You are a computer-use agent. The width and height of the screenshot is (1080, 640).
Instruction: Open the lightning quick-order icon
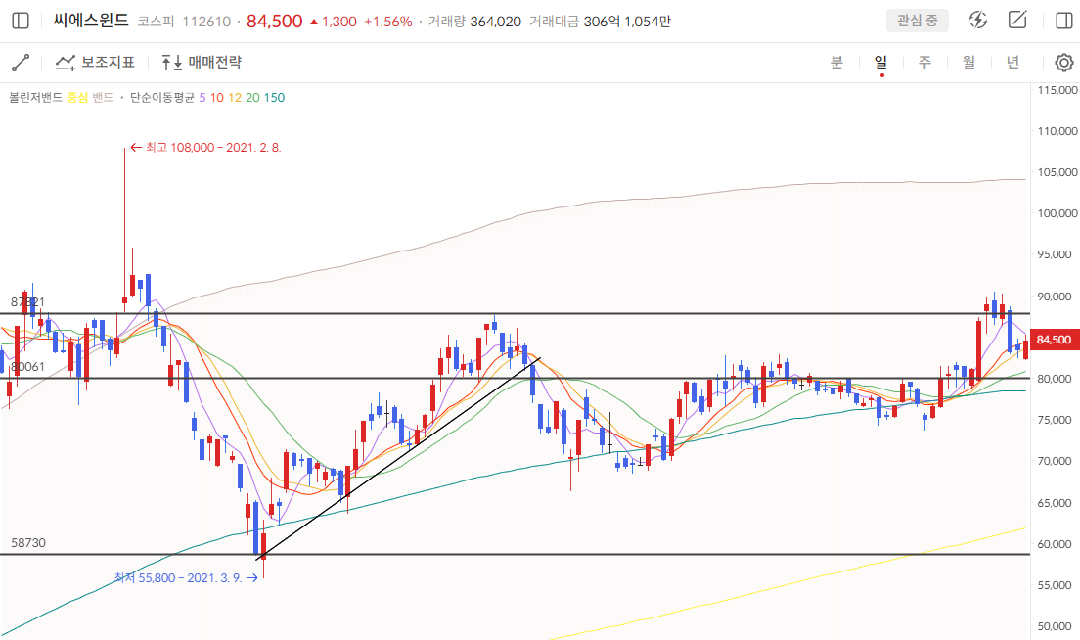coord(978,20)
